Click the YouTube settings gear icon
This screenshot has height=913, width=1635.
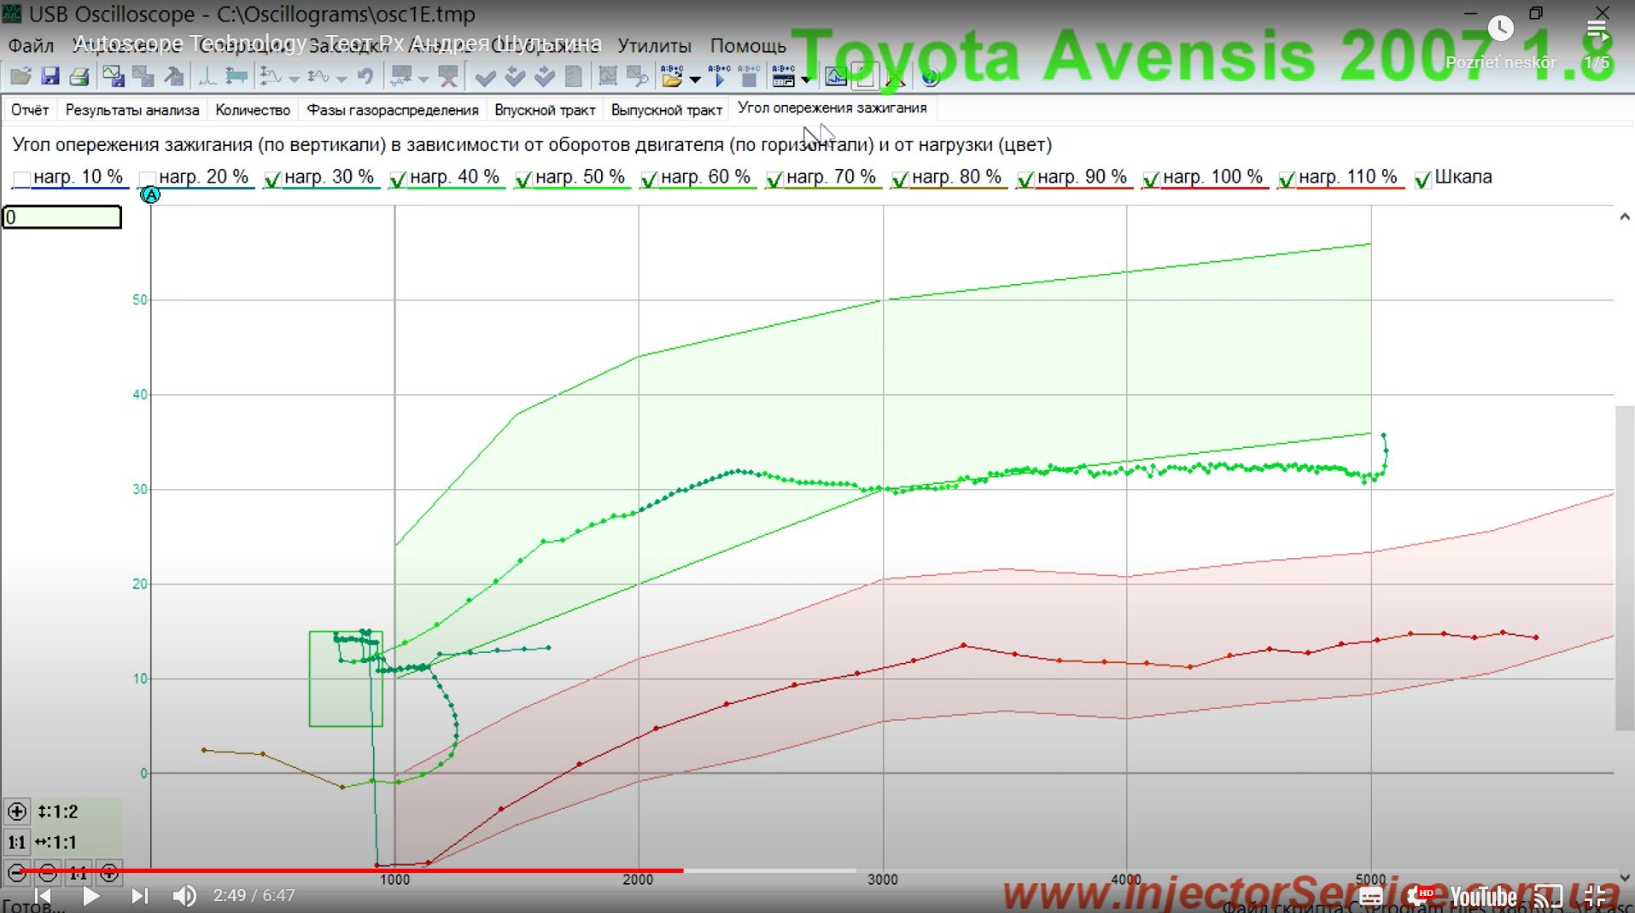(x=1419, y=895)
